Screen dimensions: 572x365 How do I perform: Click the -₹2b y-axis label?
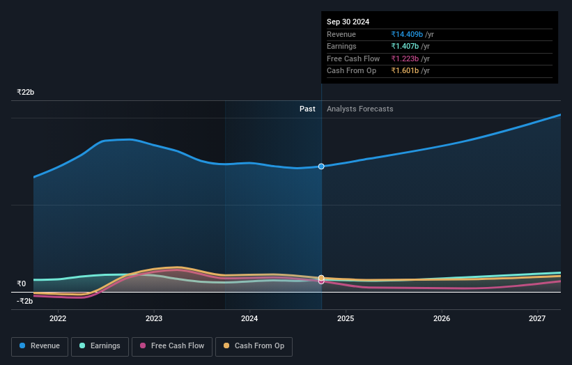click(x=25, y=301)
